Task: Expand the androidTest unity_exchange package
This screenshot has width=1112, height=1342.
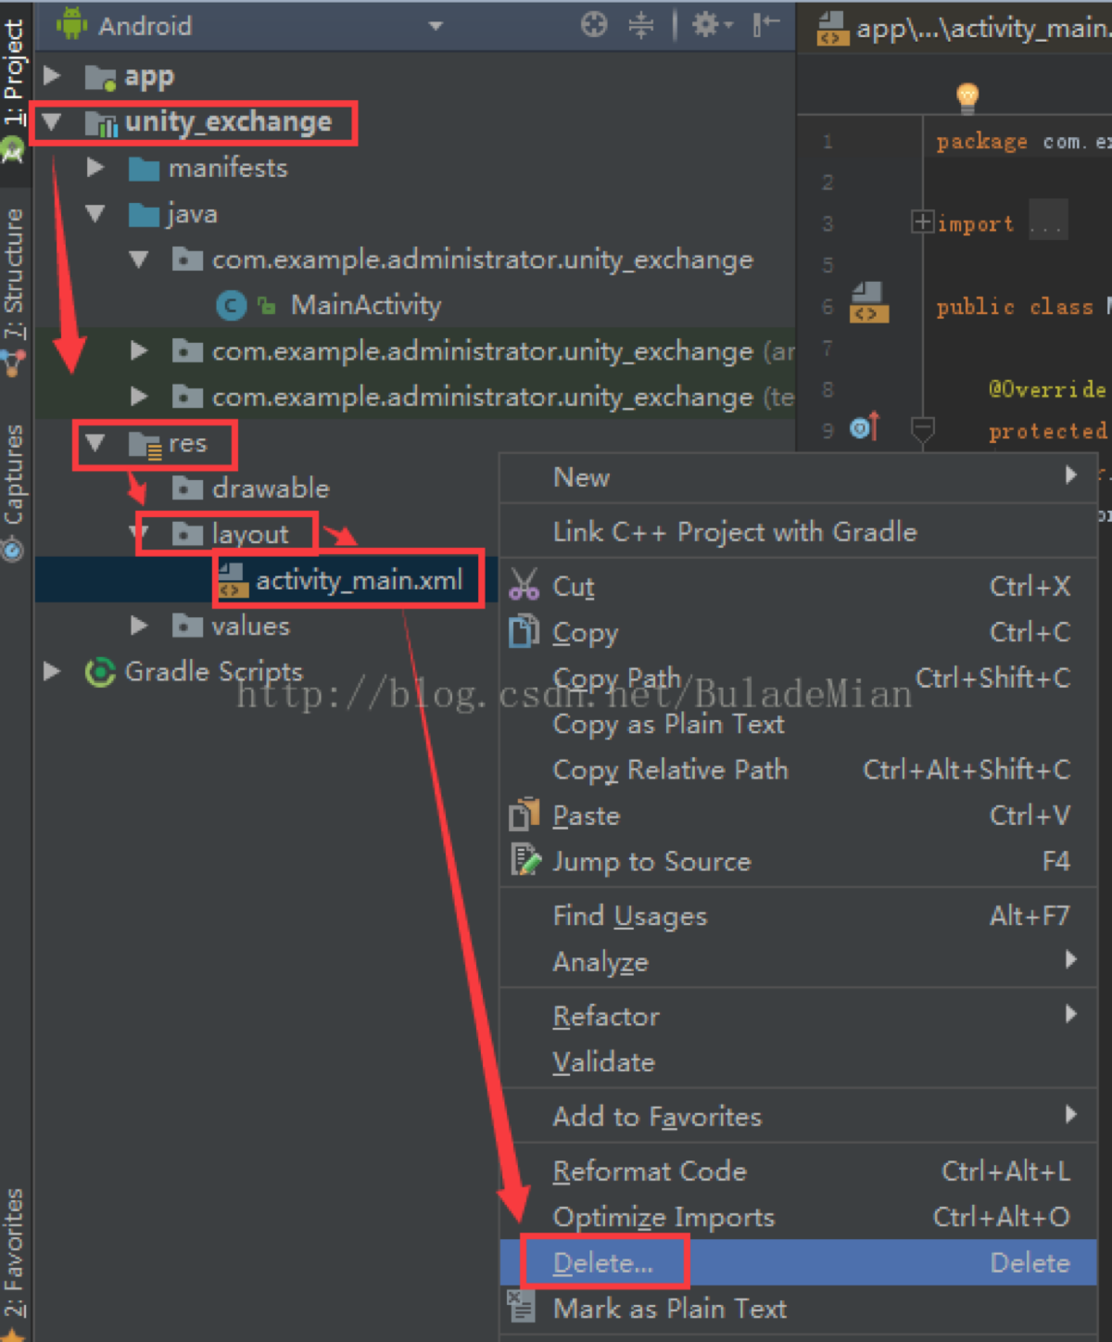Action: pyautogui.click(x=139, y=350)
